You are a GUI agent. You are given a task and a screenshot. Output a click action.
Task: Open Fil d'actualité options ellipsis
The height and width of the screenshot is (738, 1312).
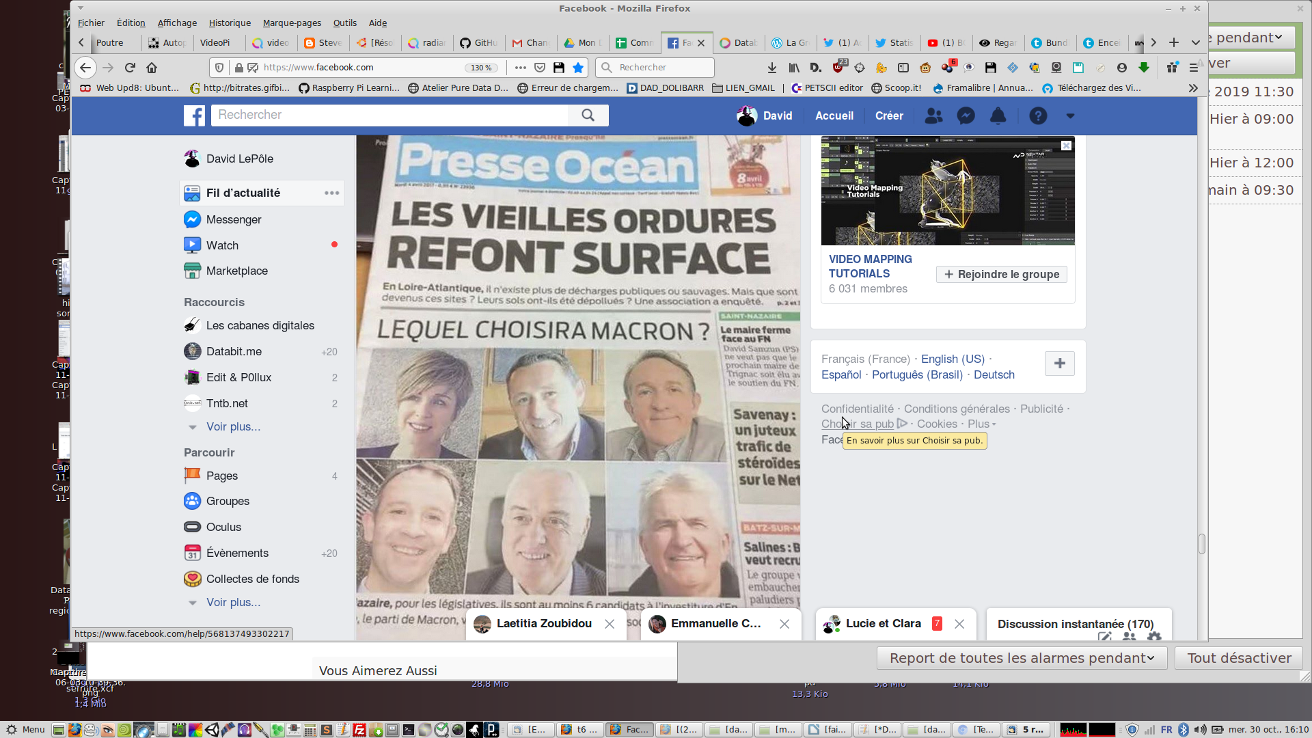[332, 193]
